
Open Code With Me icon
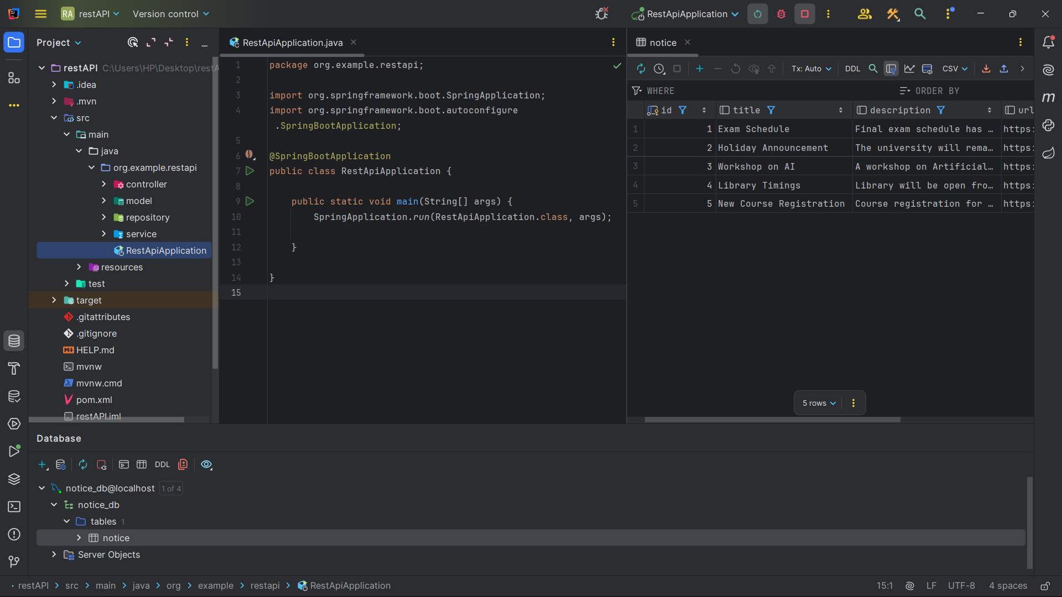(864, 14)
